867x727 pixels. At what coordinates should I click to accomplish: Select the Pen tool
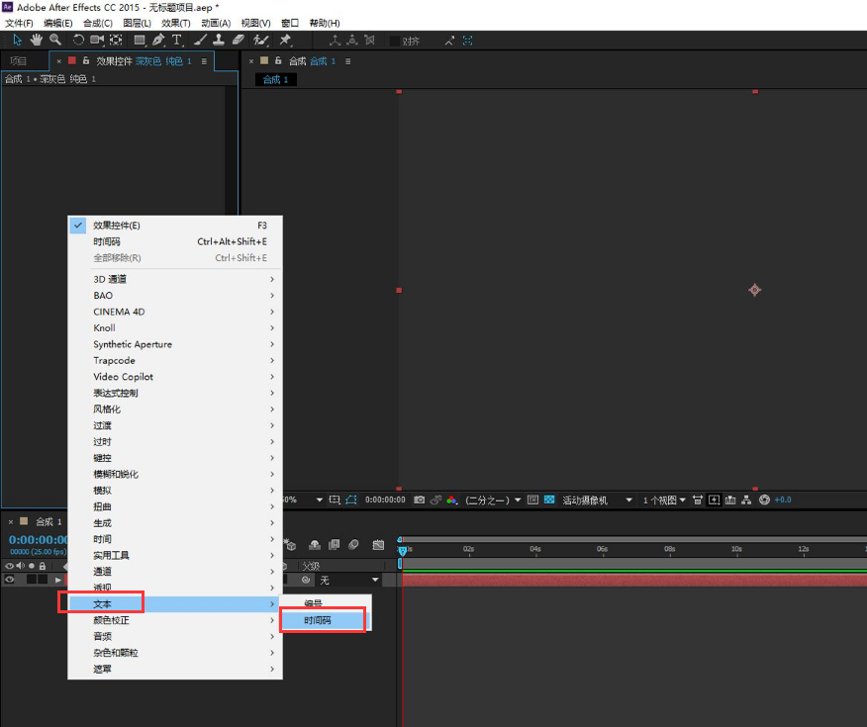click(158, 40)
